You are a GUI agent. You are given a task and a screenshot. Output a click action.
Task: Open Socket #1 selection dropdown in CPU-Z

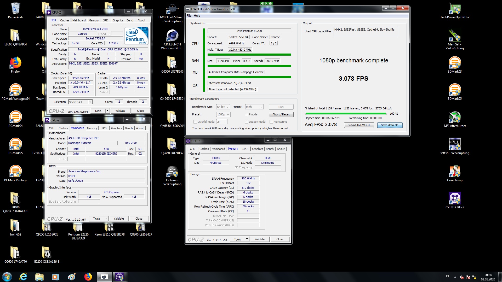pyautogui.click(x=80, y=102)
